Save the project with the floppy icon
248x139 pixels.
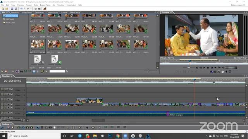tap(12, 9)
